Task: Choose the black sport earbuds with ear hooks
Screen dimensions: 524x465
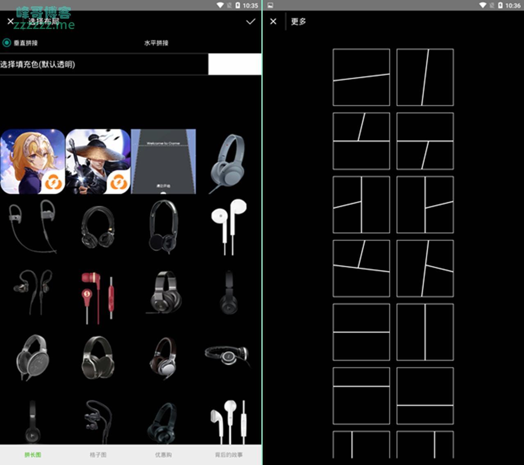Action: tap(33, 227)
